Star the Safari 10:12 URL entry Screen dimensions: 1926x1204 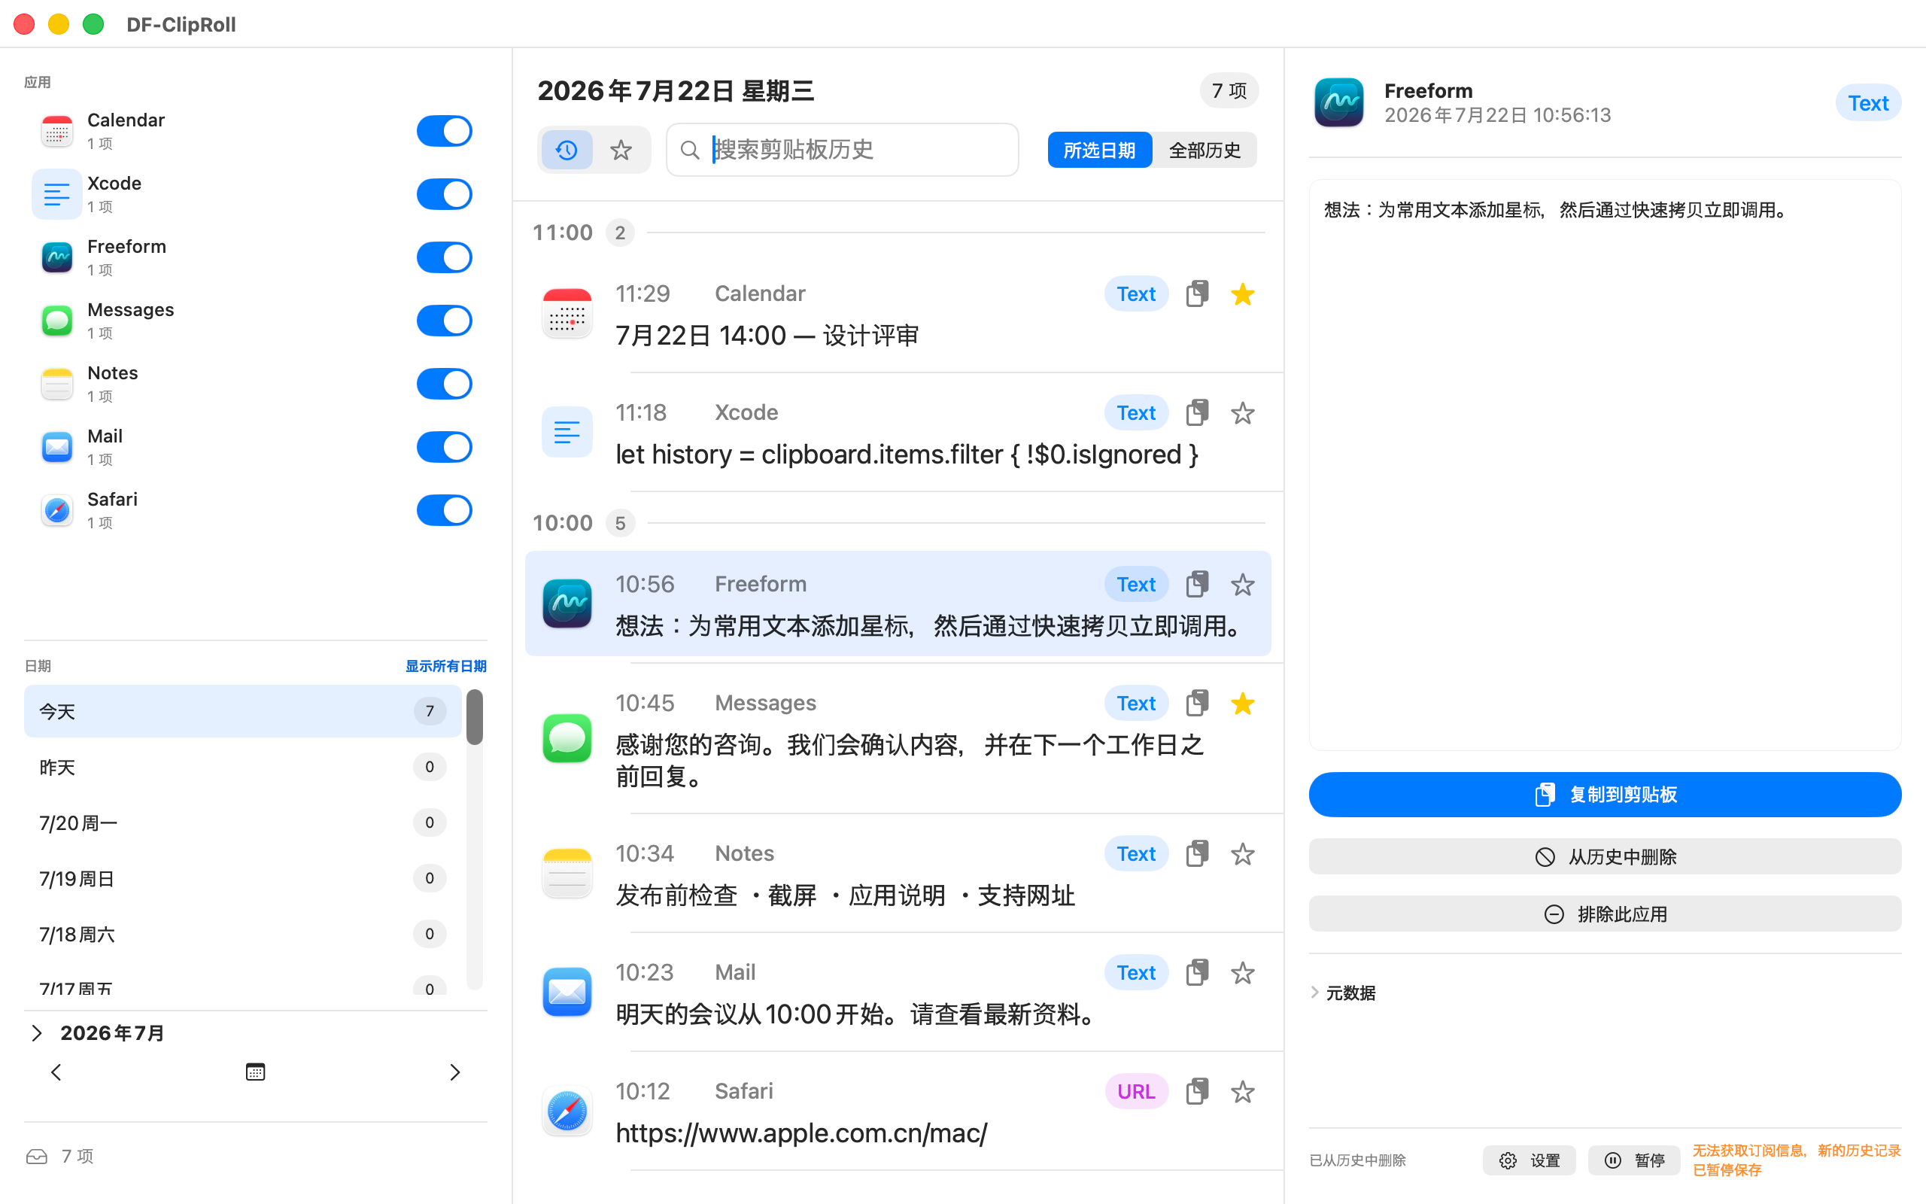[1242, 1091]
